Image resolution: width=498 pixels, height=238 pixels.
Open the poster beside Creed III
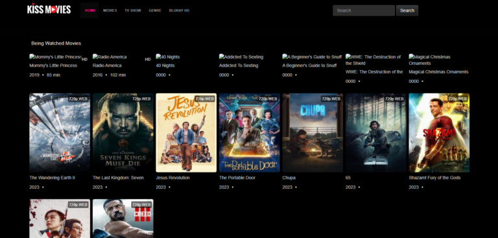click(x=60, y=219)
